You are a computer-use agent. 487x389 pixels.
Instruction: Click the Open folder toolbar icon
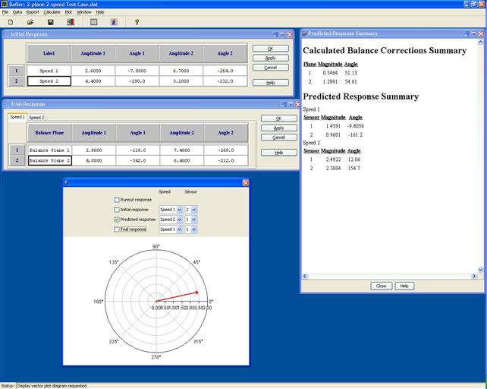30,22
